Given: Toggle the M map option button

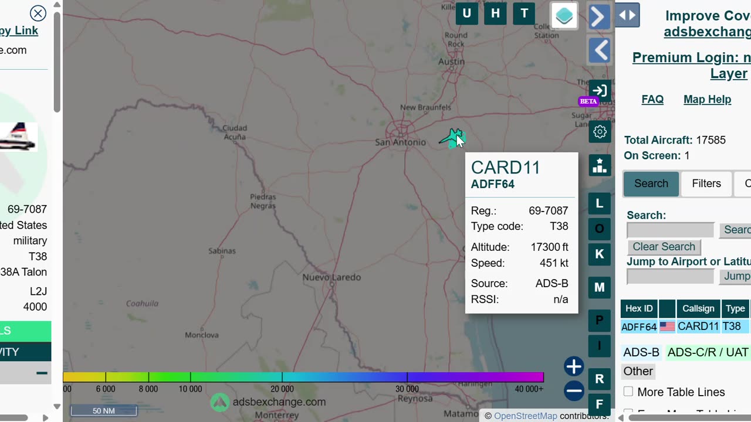Looking at the screenshot, I should tap(600, 287).
